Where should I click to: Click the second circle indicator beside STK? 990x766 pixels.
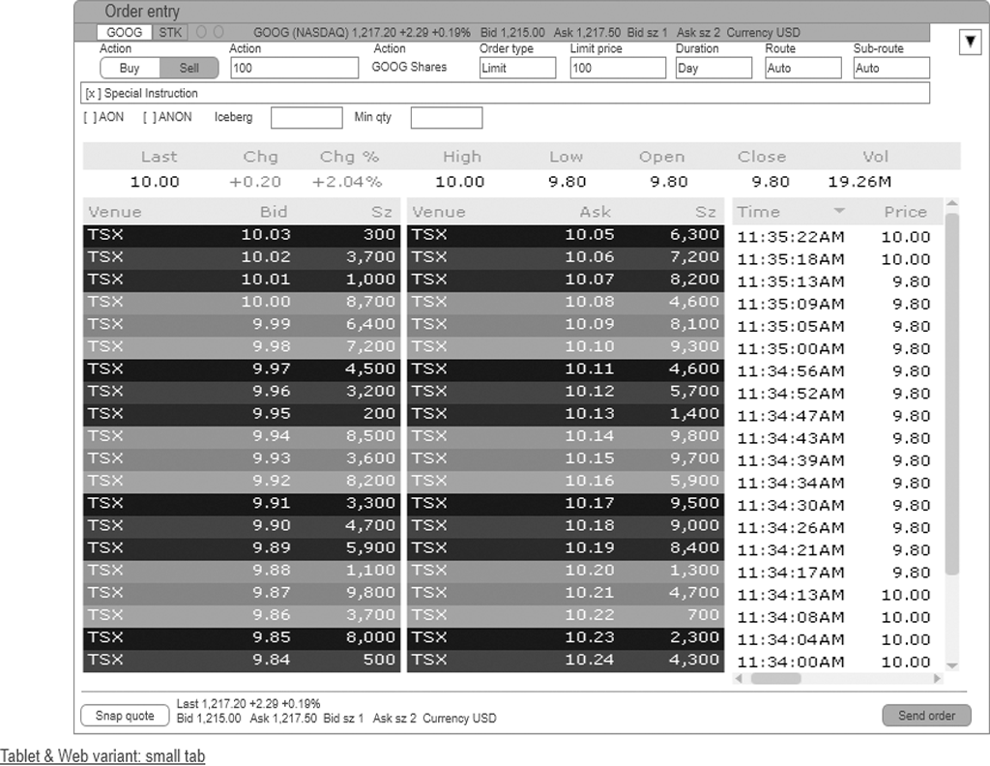218,32
